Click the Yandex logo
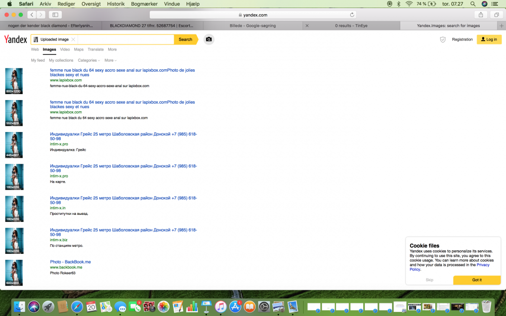Screen dimensions: 506x316 point(16,39)
